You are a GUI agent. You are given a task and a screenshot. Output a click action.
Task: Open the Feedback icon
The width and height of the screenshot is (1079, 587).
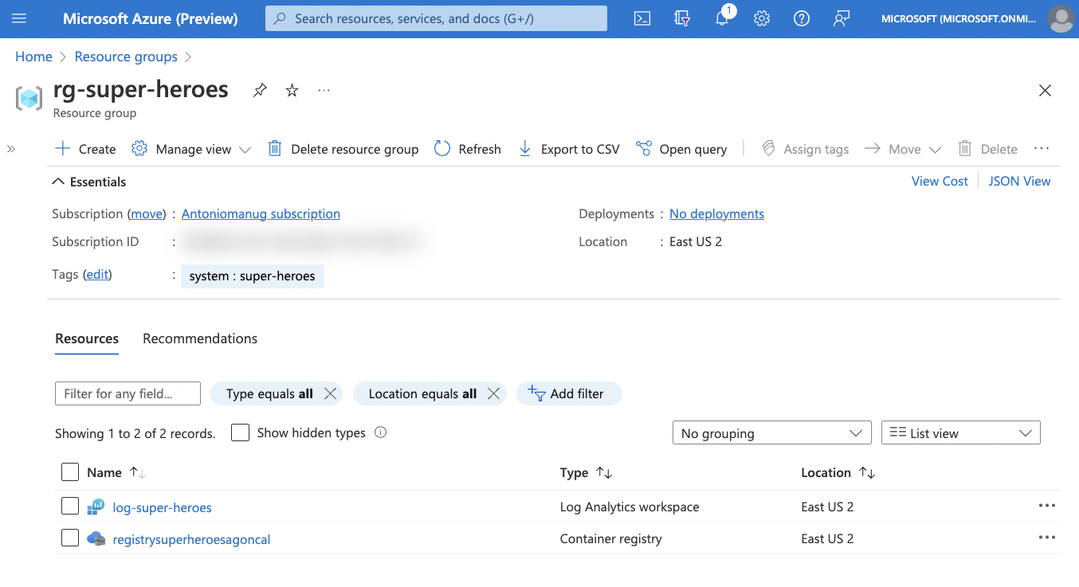pos(842,18)
